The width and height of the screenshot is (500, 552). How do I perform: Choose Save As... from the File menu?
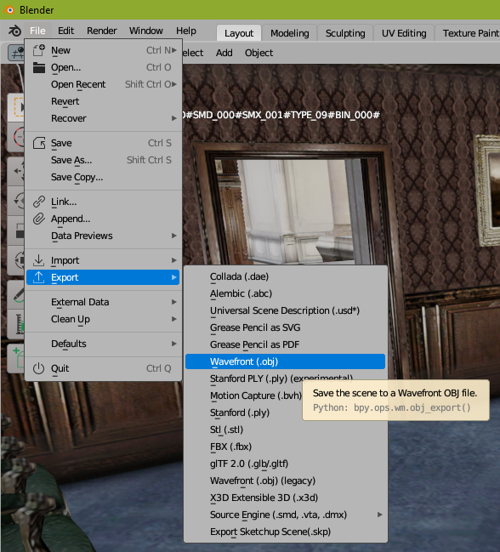click(103, 160)
